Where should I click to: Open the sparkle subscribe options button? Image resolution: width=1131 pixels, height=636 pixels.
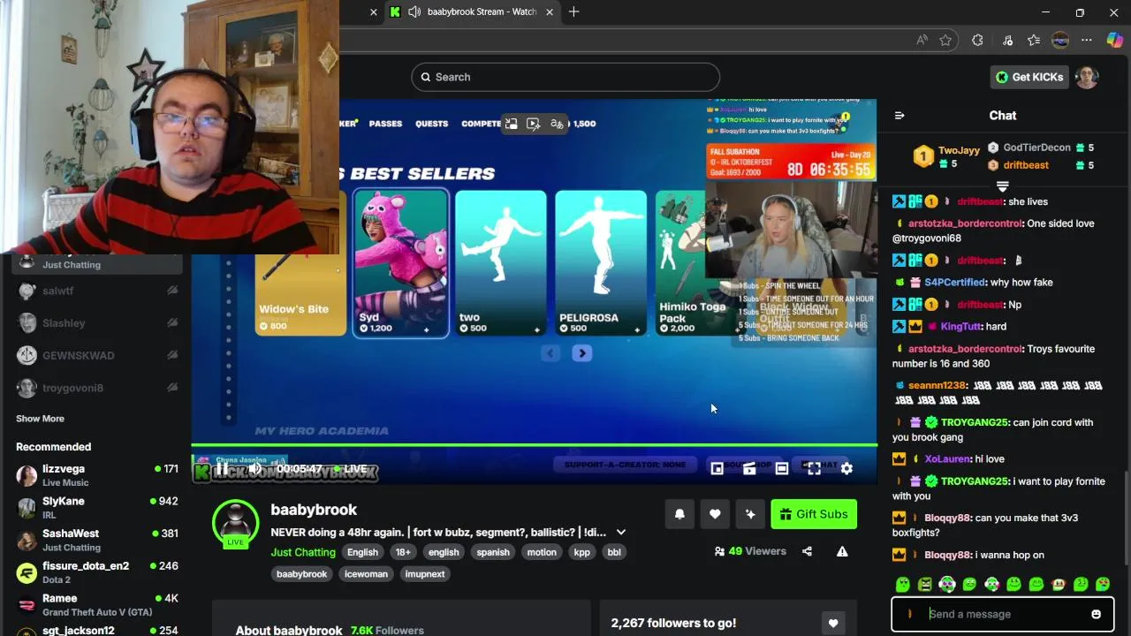[x=750, y=514]
